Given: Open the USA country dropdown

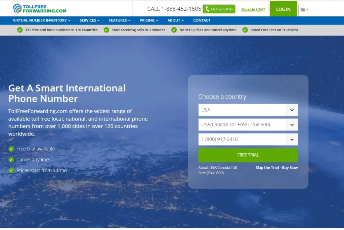Looking at the screenshot, I should (248, 110).
